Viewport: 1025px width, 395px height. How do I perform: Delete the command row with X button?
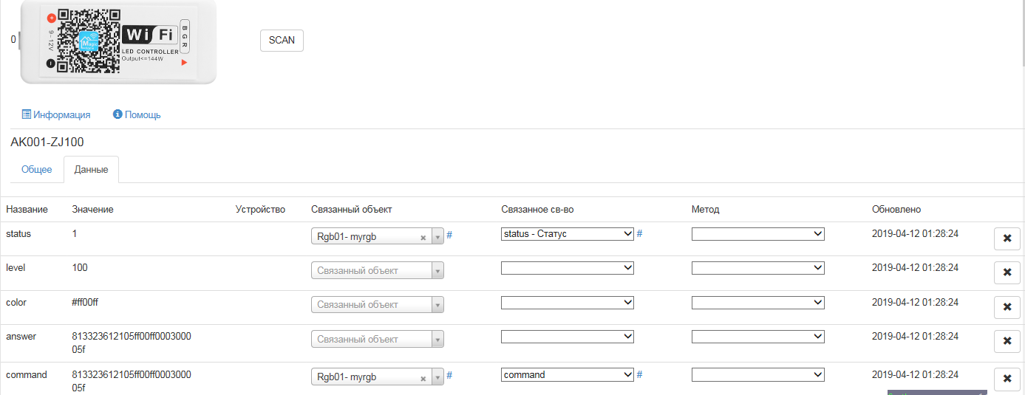tap(1007, 379)
